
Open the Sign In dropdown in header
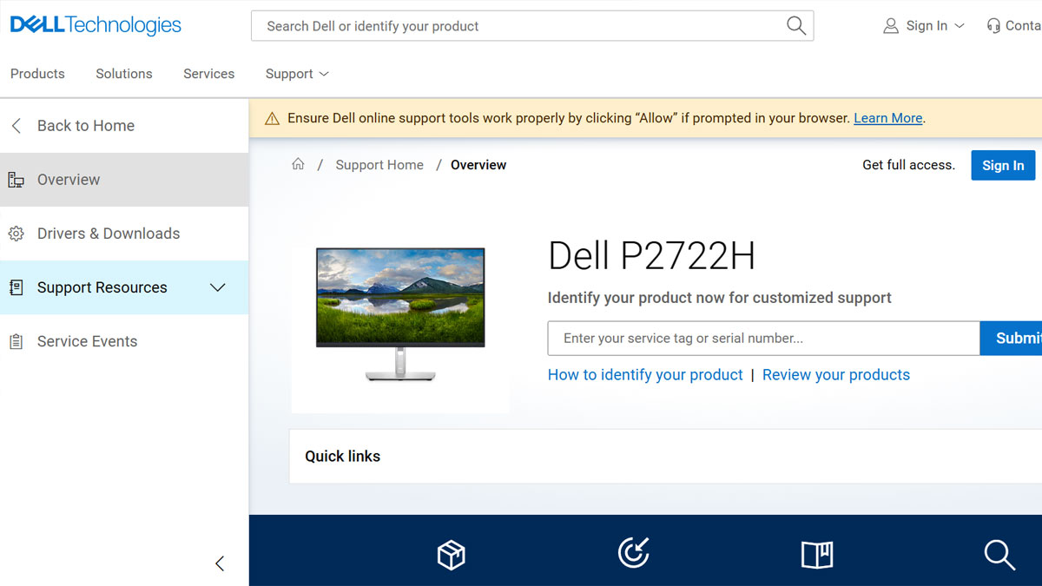tap(924, 26)
